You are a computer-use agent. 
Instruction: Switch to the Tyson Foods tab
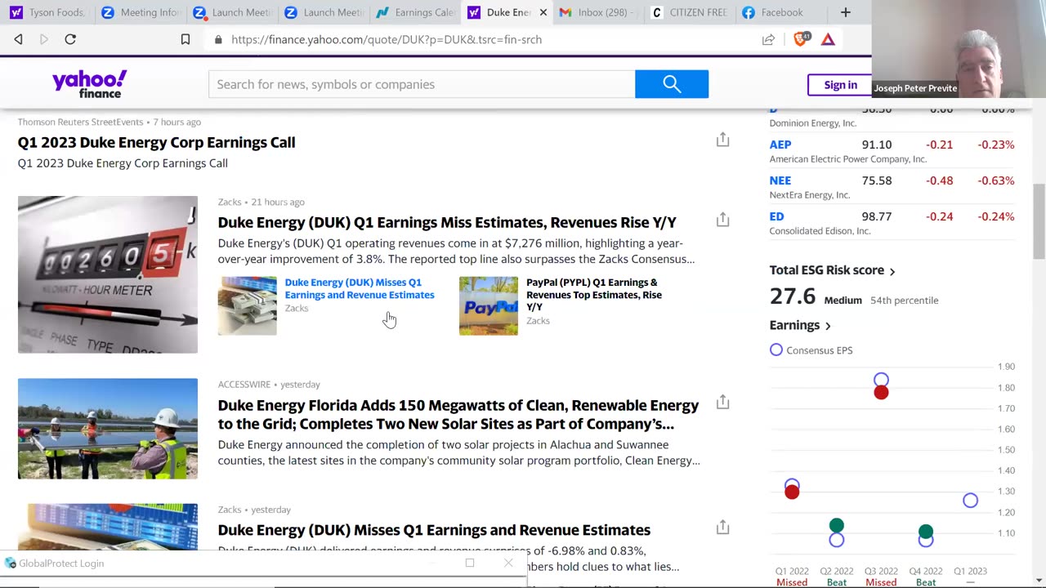(47, 12)
